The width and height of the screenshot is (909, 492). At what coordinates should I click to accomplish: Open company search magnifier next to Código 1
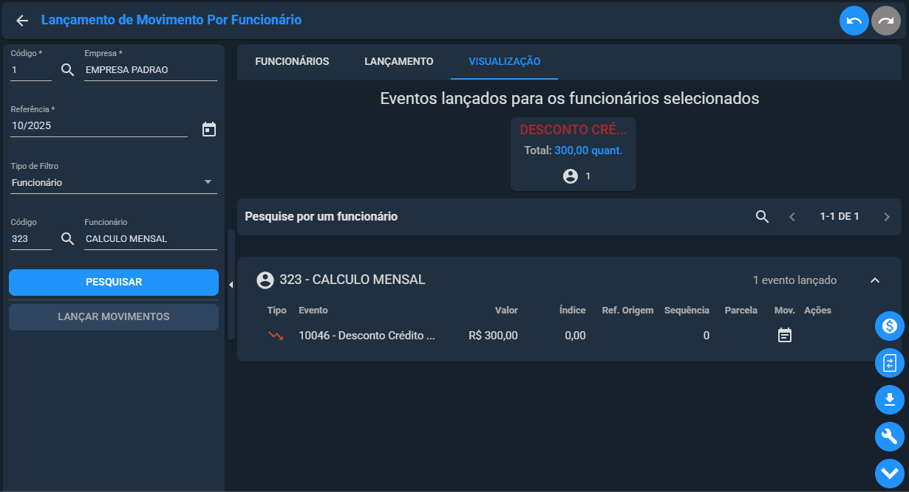[68, 70]
